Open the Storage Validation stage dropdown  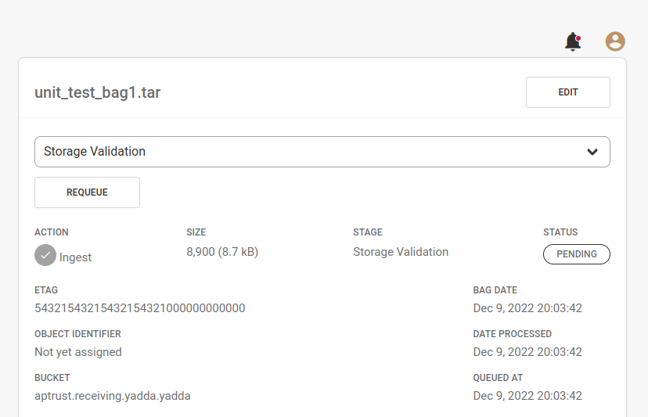point(322,152)
